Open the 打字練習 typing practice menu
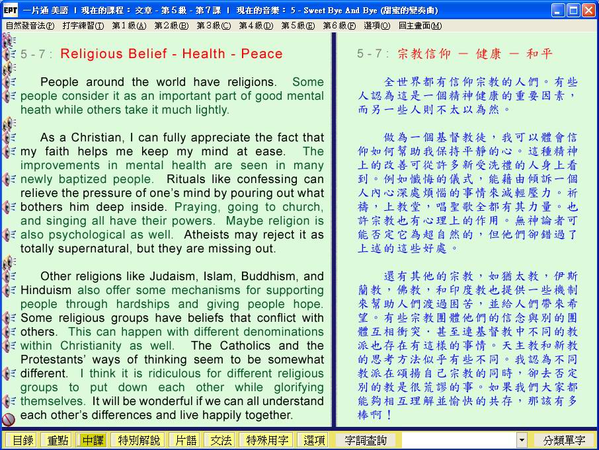 (83, 25)
